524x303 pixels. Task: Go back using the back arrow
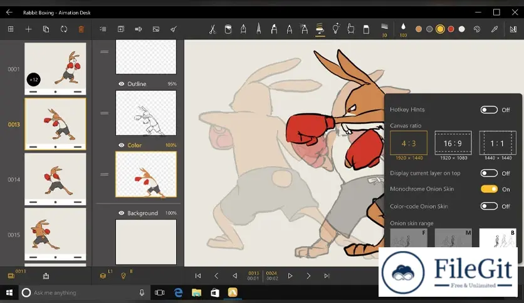tap(9, 13)
